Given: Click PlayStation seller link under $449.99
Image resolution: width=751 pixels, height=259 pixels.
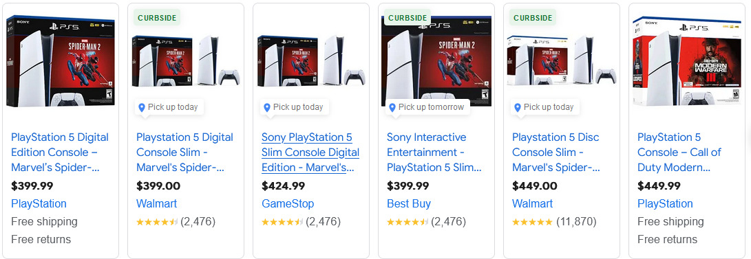Looking at the screenshot, I should pos(665,203).
